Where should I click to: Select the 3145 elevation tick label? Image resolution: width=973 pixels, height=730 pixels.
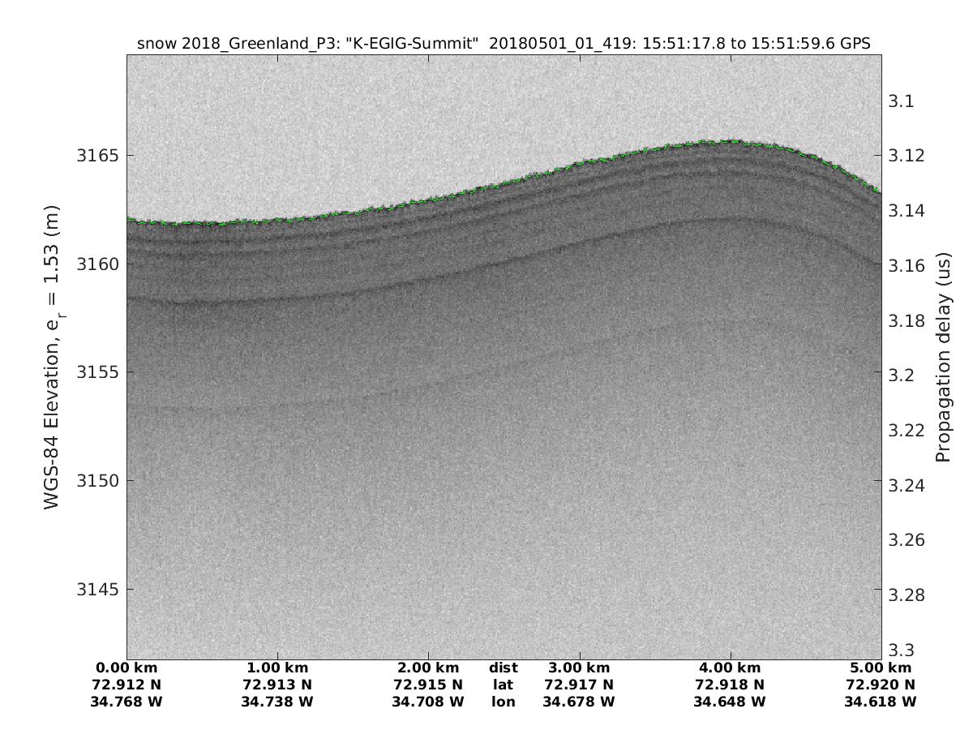click(x=97, y=589)
